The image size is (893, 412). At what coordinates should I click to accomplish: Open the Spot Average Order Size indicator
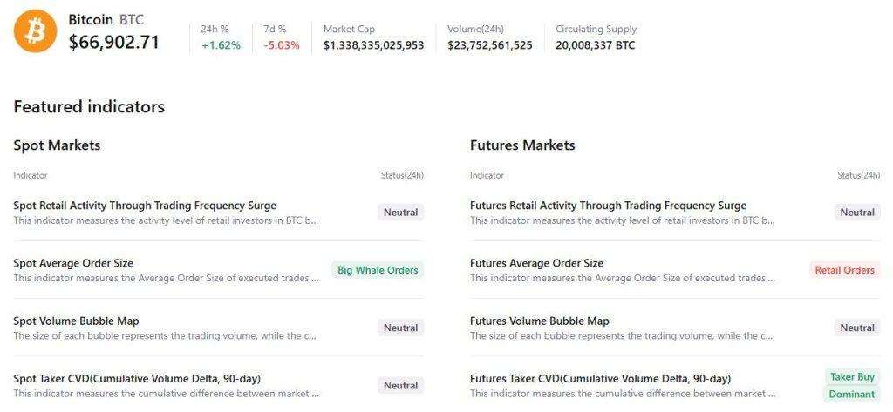(x=73, y=263)
